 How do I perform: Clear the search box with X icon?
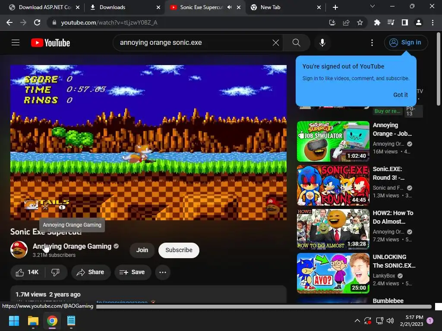276,43
